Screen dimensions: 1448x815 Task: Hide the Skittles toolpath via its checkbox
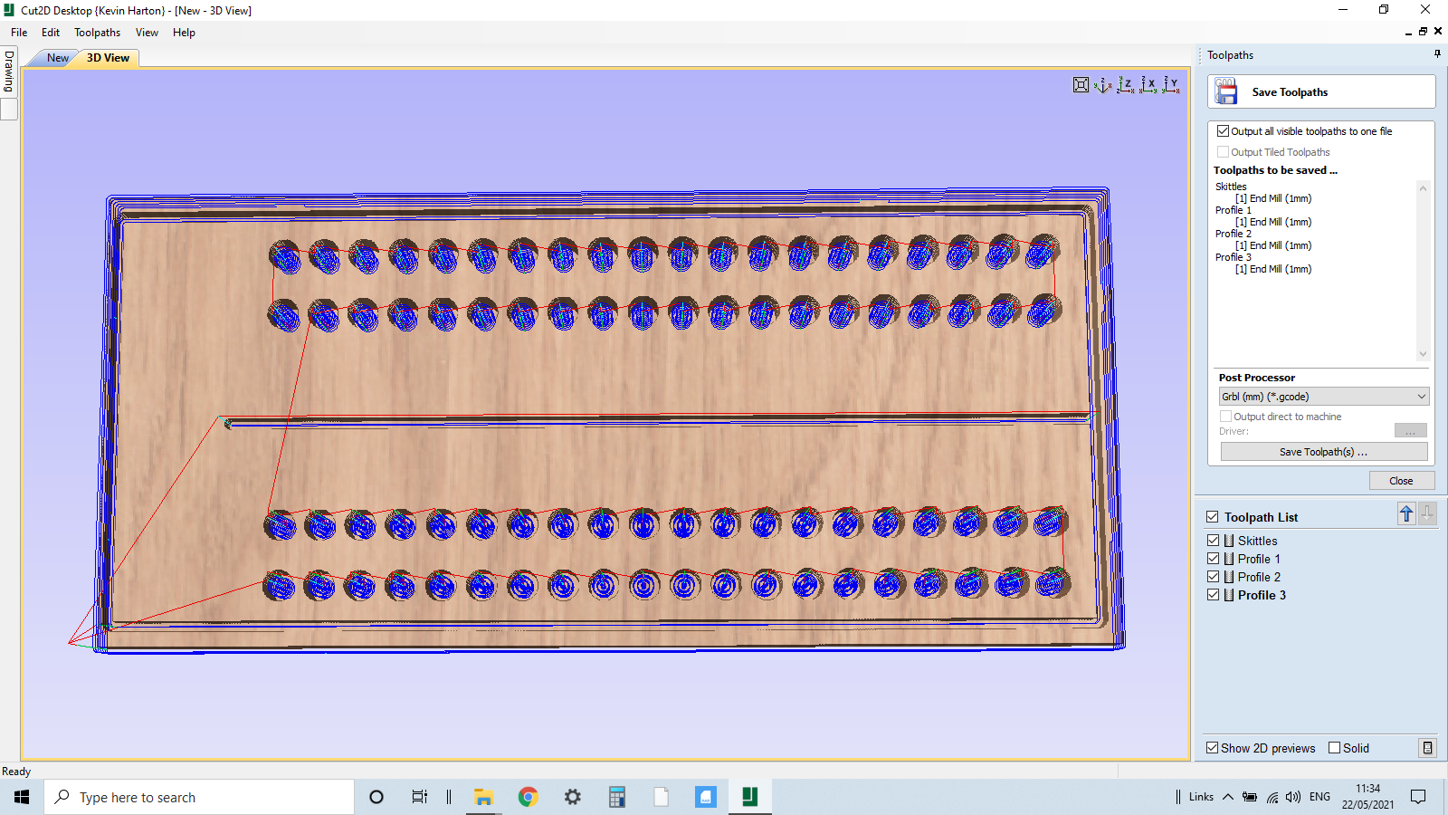[x=1214, y=540]
